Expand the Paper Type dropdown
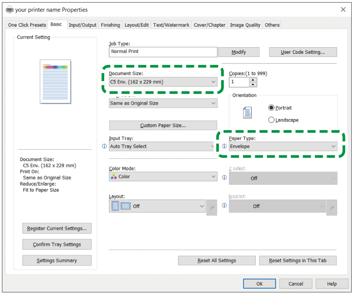This screenshot has width=353, height=294. click(x=283, y=146)
